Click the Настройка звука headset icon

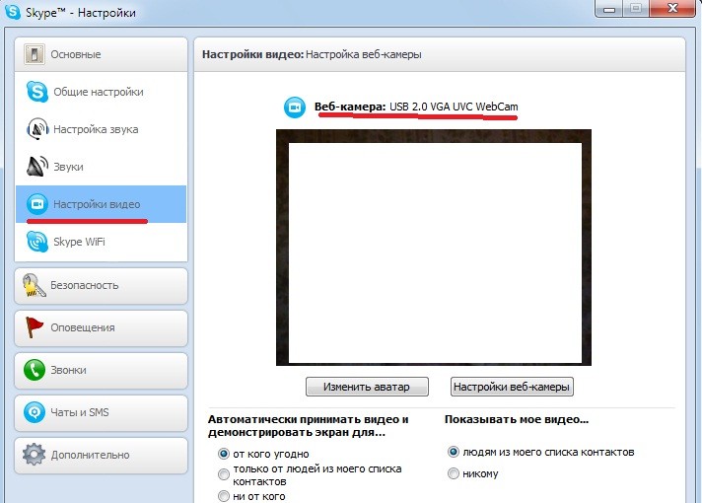37,129
